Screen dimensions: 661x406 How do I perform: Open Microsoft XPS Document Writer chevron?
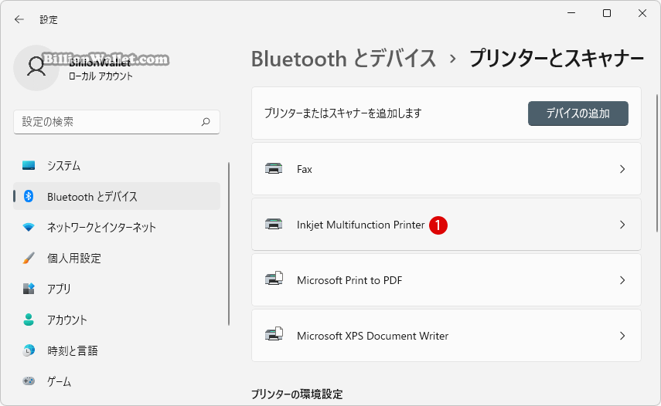point(622,336)
